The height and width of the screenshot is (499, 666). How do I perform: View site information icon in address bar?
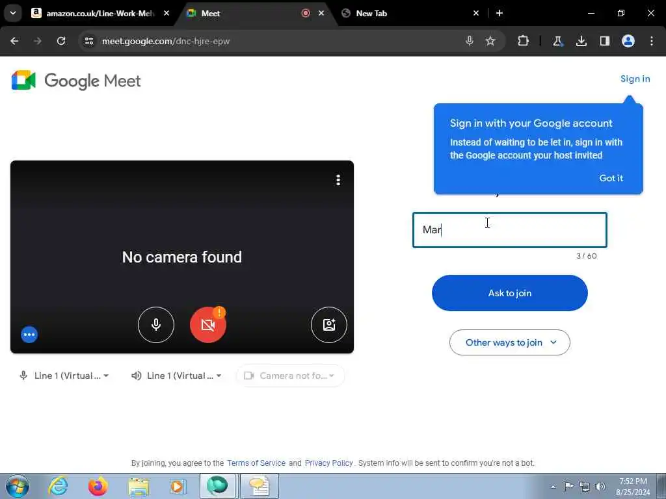(88, 41)
